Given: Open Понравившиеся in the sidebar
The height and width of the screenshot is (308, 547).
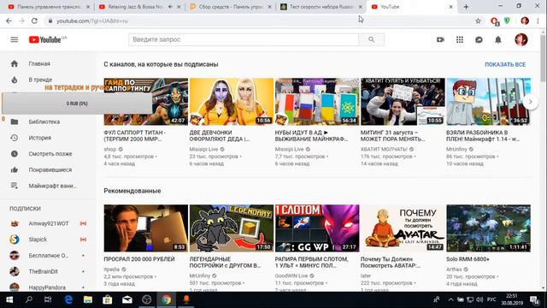Looking at the screenshot, I should pyautogui.click(x=50, y=169).
